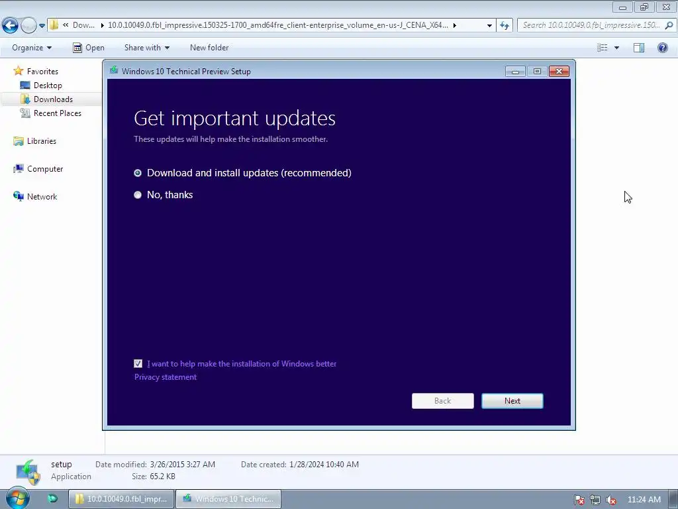
Task: Select the No, thanks radio button
Action: (138, 195)
